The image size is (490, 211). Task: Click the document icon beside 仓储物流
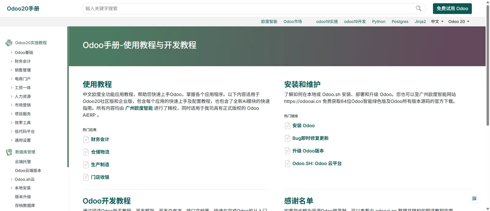(x=86, y=152)
